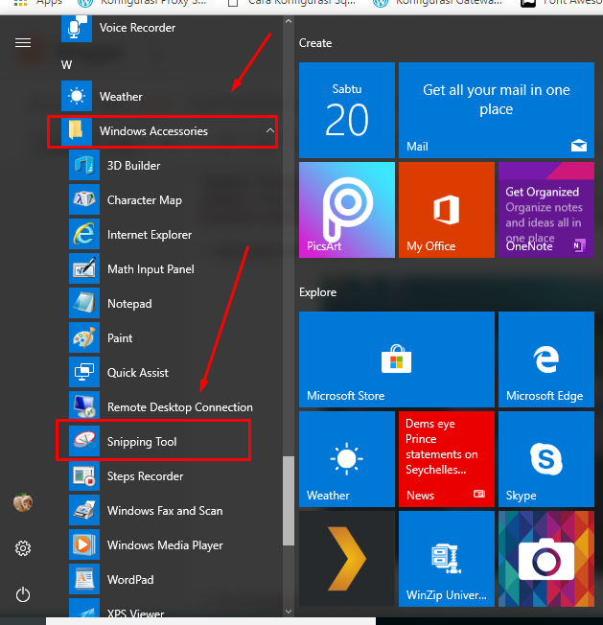Collapse the Windows Accessories folder chevron
The image size is (603, 625).
270,130
